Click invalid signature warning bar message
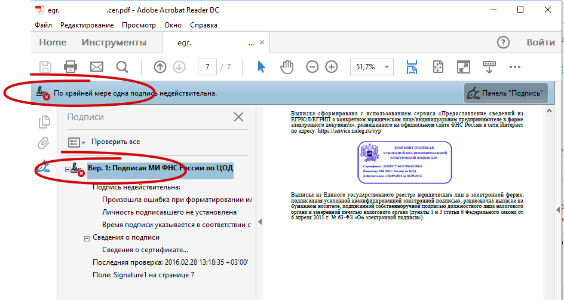This screenshot has height=300, width=564. (x=135, y=93)
